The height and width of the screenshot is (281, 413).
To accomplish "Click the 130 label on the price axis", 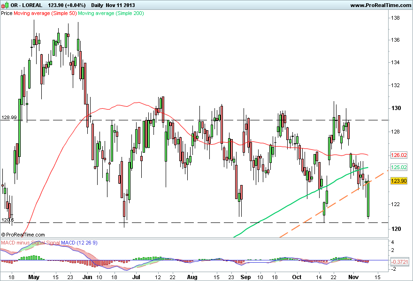I will click(396, 108).
